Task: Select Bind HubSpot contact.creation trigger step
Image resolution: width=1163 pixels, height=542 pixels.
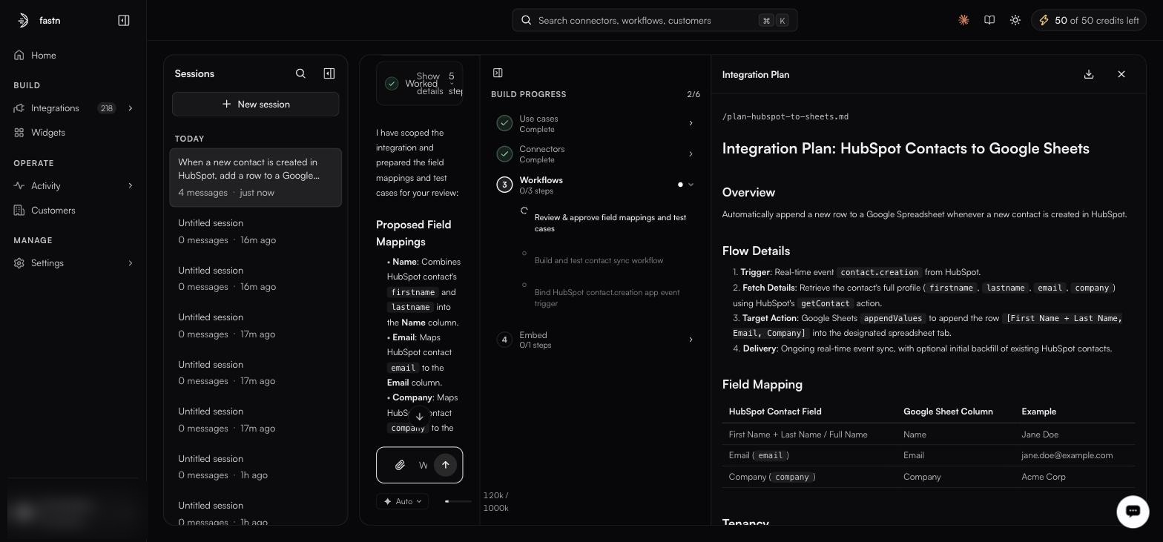Action: [x=607, y=297]
